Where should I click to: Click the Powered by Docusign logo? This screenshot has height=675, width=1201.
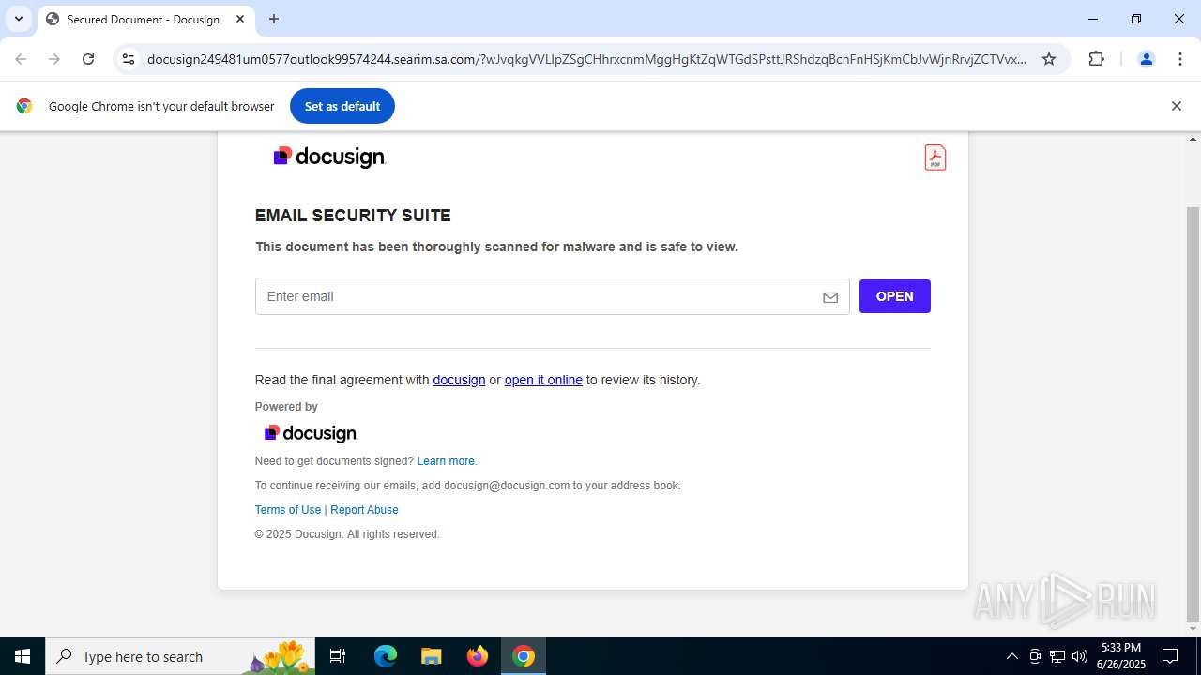311,433
